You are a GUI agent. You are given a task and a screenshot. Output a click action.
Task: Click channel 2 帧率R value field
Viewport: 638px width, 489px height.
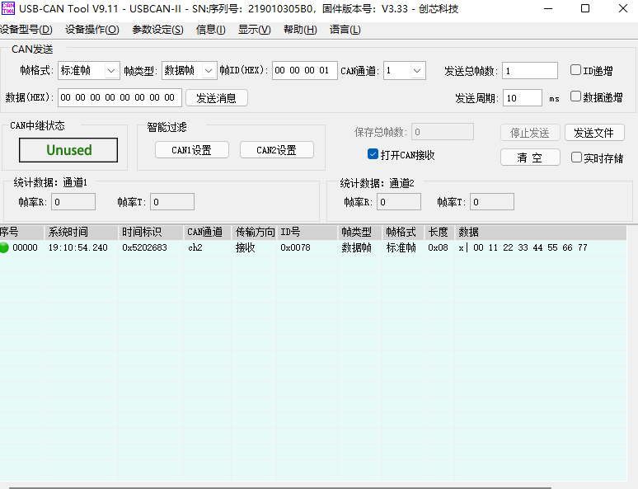coord(399,202)
